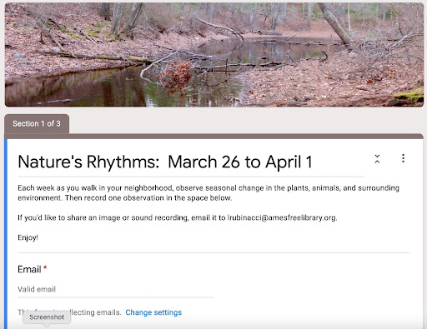Click the divider line above Email question
The width and height of the screenshot is (427, 329).
click(x=213, y=252)
